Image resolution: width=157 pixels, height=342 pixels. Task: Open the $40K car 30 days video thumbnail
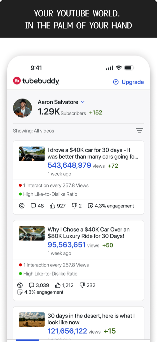(32, 154)
